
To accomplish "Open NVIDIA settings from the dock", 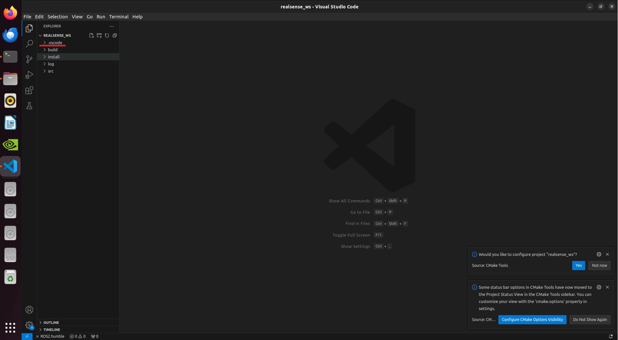I will pyautogui.click(x=10, y=144).
